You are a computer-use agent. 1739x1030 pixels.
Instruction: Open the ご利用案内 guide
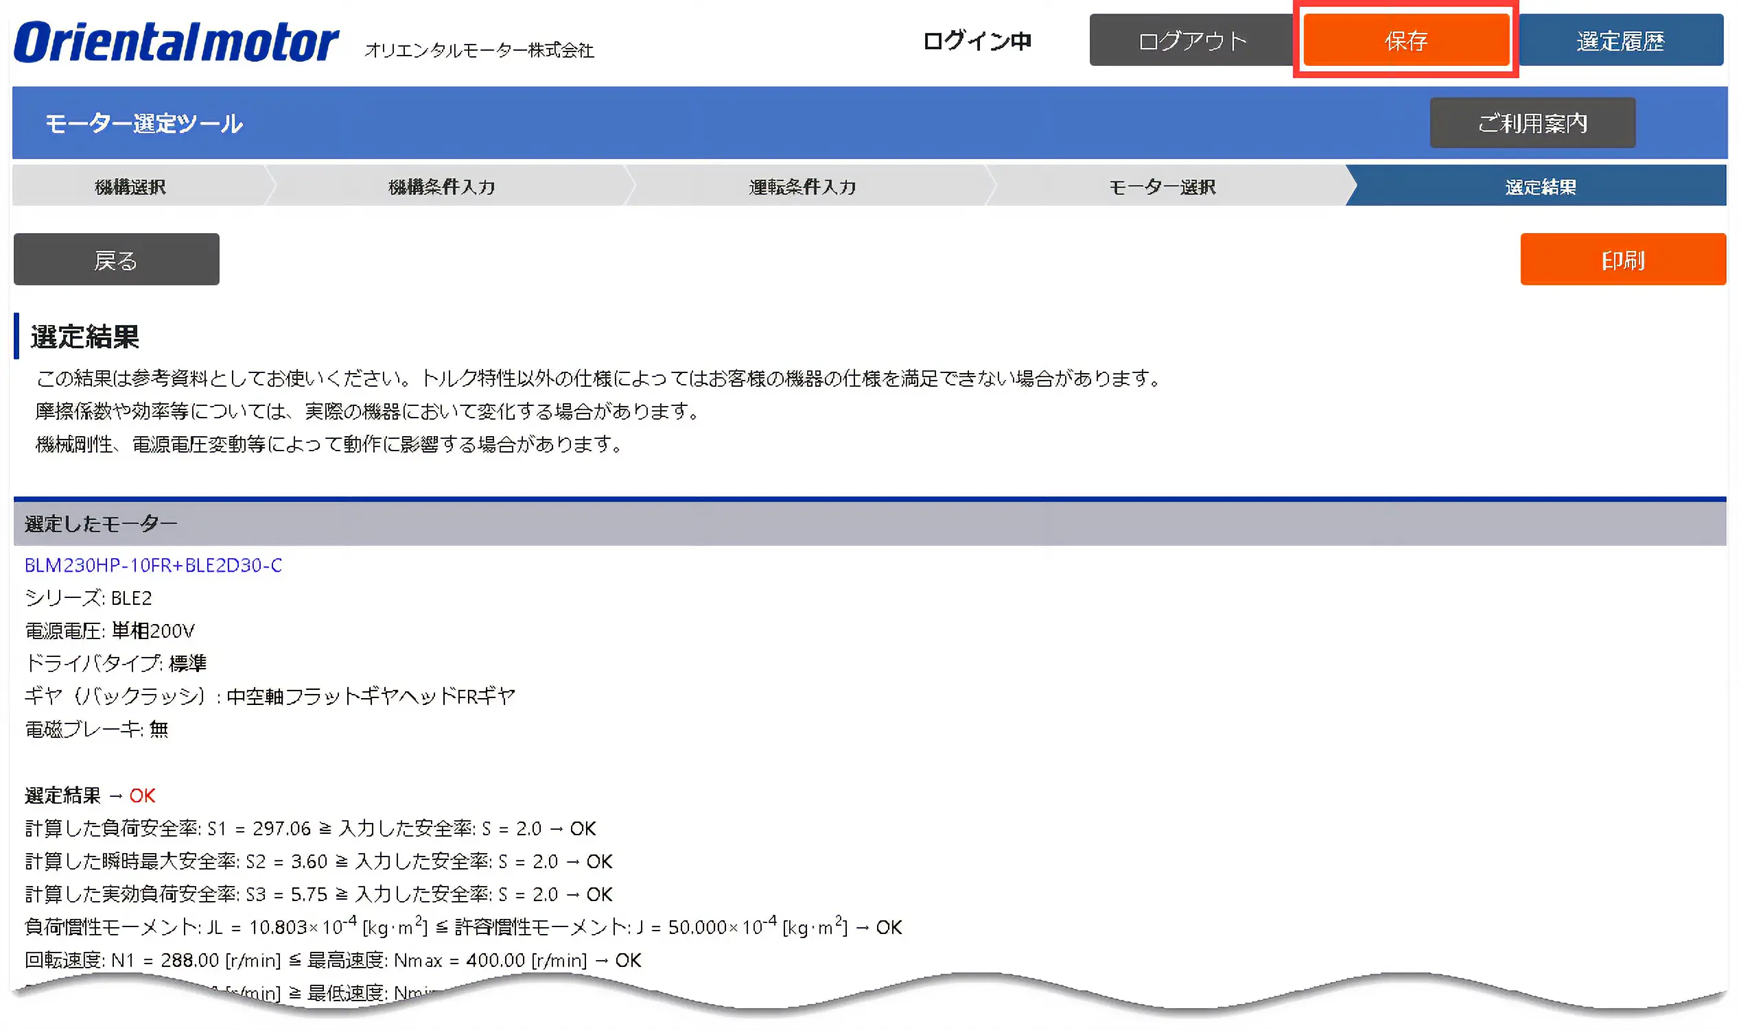[x=1532, y=123]
